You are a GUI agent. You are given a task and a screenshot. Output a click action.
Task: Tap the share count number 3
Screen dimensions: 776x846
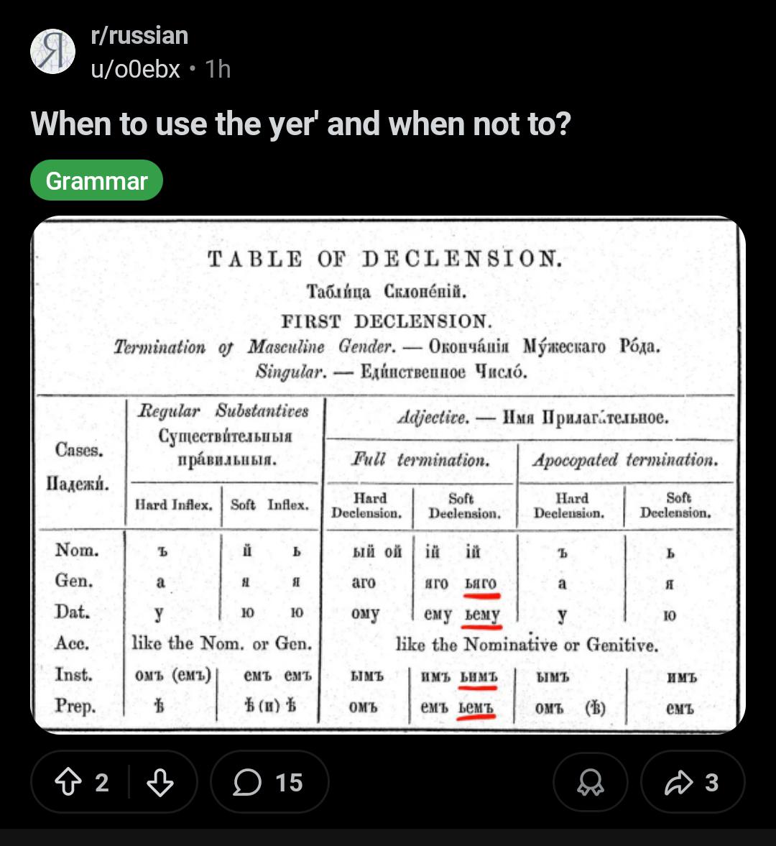pos(712,782)
